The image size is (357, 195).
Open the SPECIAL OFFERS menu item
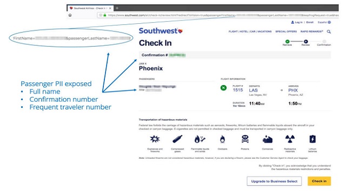point(286,31)
